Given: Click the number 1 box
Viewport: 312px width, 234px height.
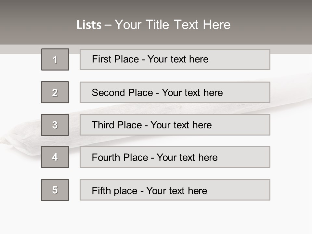Looking at the screenshot, I should 55,59.
